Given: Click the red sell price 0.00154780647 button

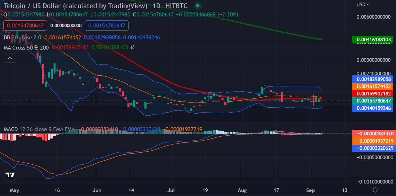Looking at the screenshot, I should click(x=25, y=25).
